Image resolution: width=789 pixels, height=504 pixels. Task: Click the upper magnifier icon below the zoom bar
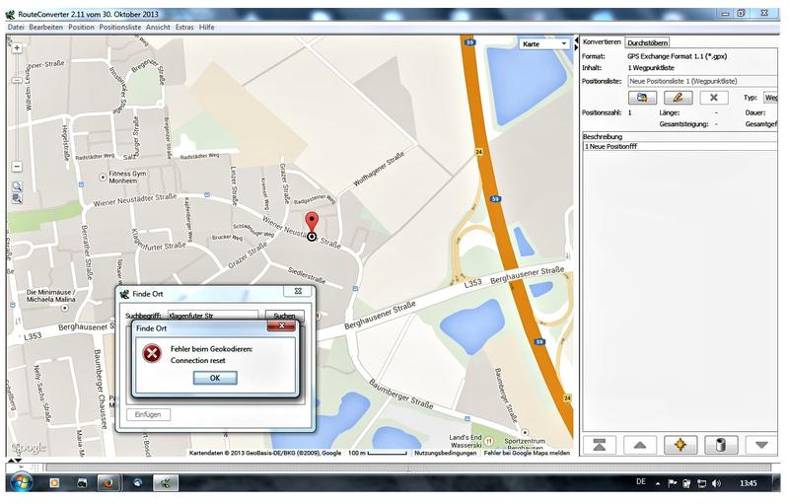17,186
